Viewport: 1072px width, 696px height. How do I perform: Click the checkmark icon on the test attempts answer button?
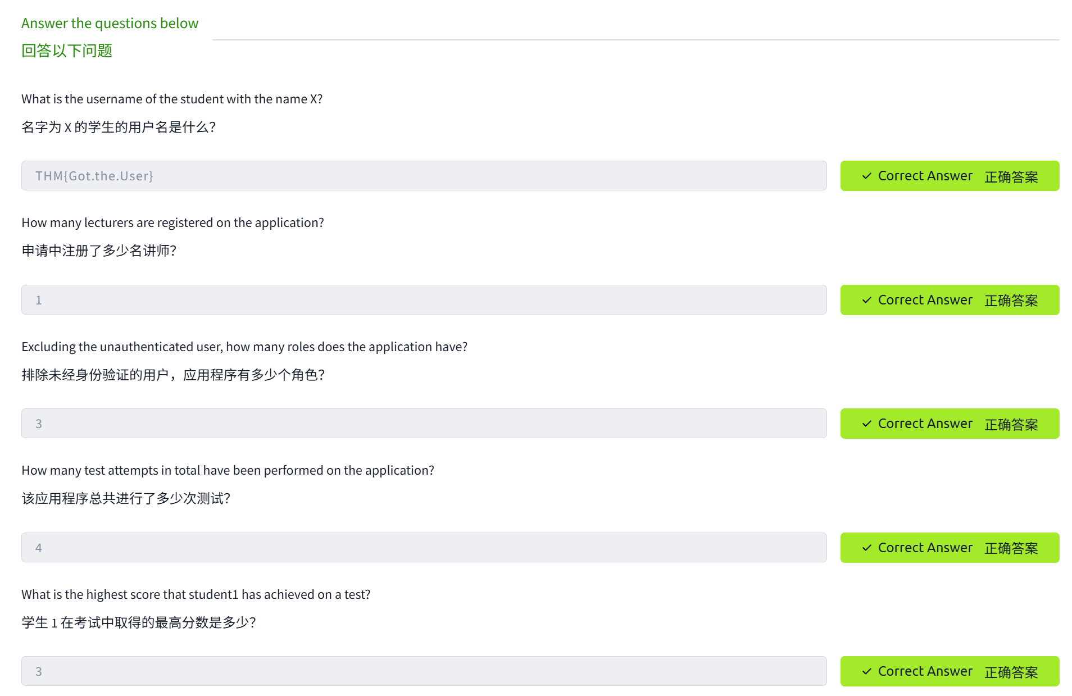866,548
